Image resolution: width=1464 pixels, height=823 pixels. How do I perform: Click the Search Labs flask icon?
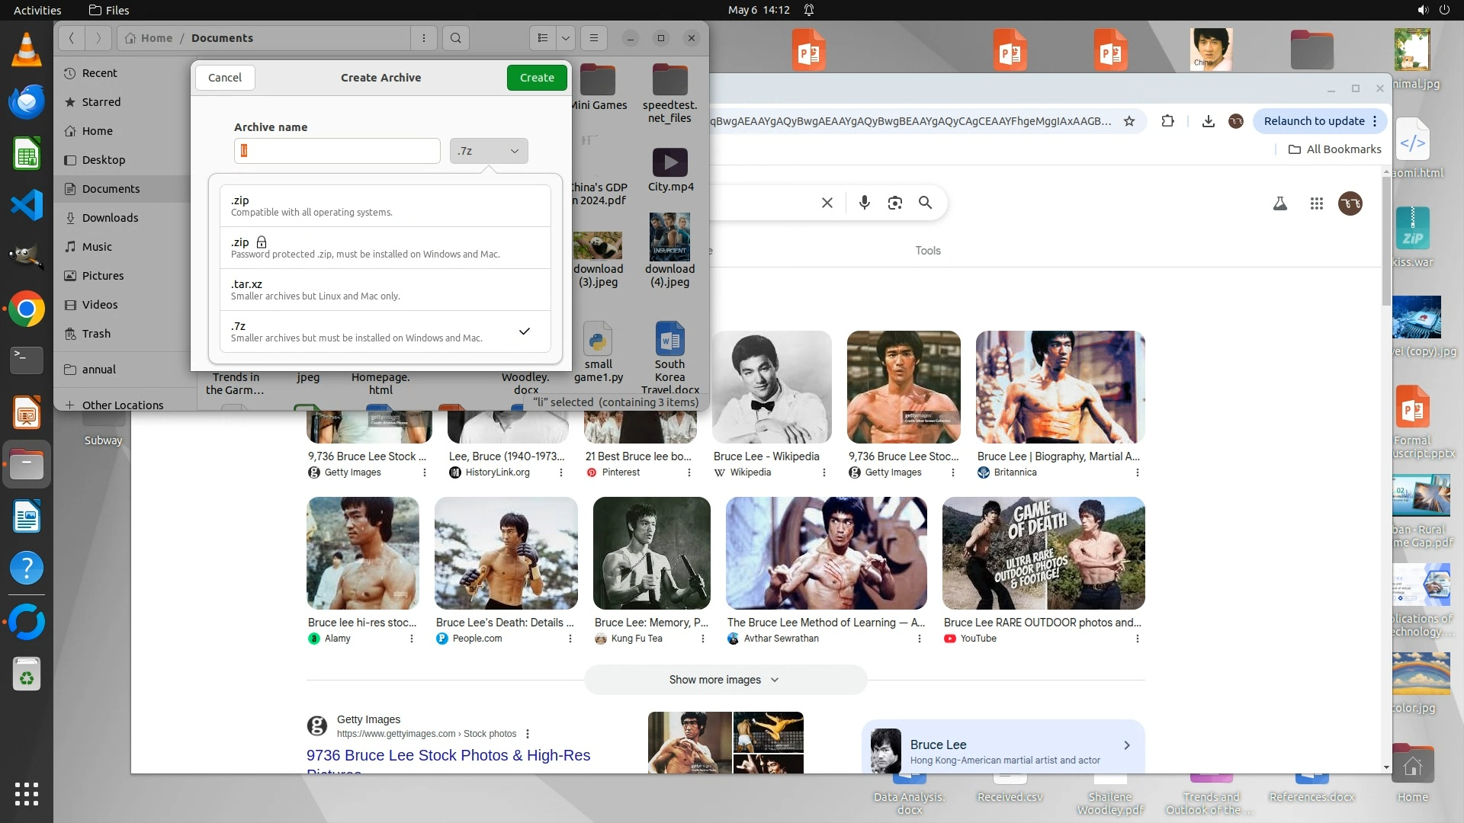tap(1280, 203)
